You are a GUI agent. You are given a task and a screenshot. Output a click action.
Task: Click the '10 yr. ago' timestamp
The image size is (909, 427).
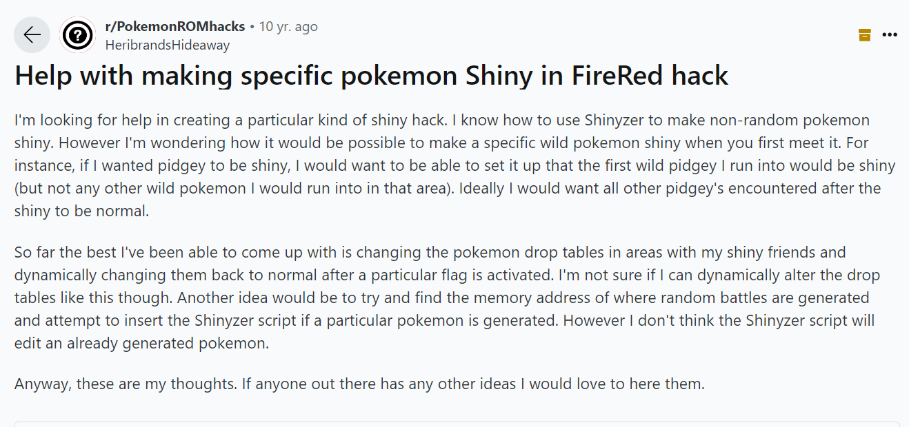(x=288, y=27)
